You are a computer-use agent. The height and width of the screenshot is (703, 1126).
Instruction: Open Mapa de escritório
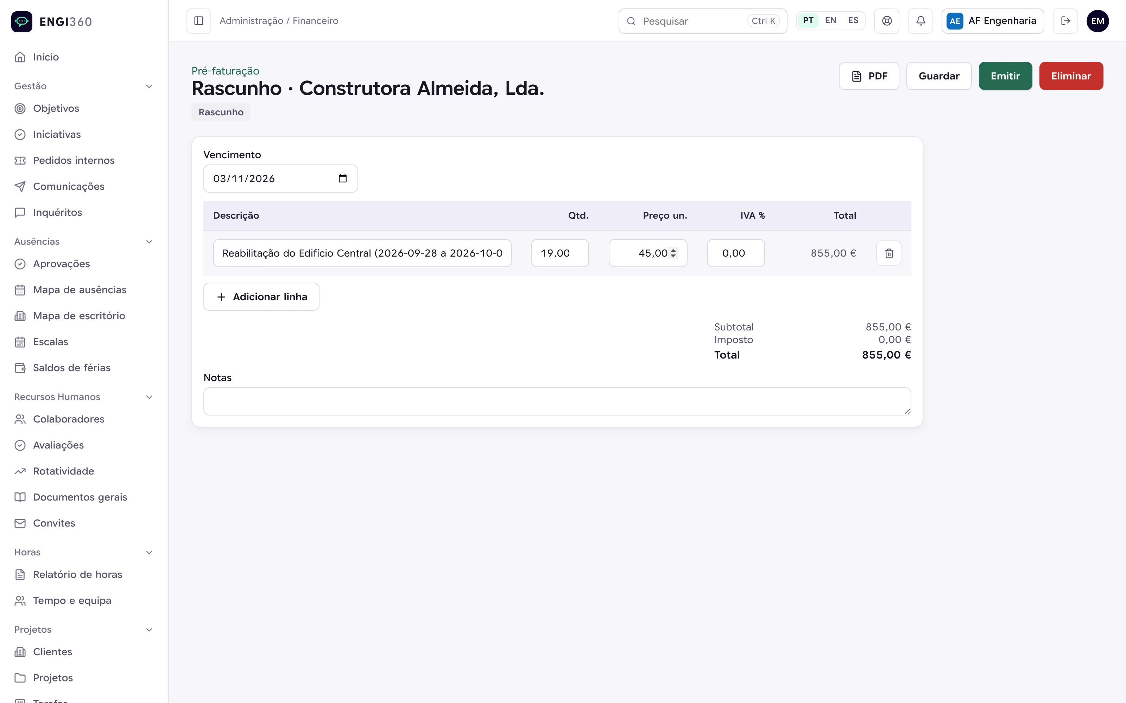84,316
